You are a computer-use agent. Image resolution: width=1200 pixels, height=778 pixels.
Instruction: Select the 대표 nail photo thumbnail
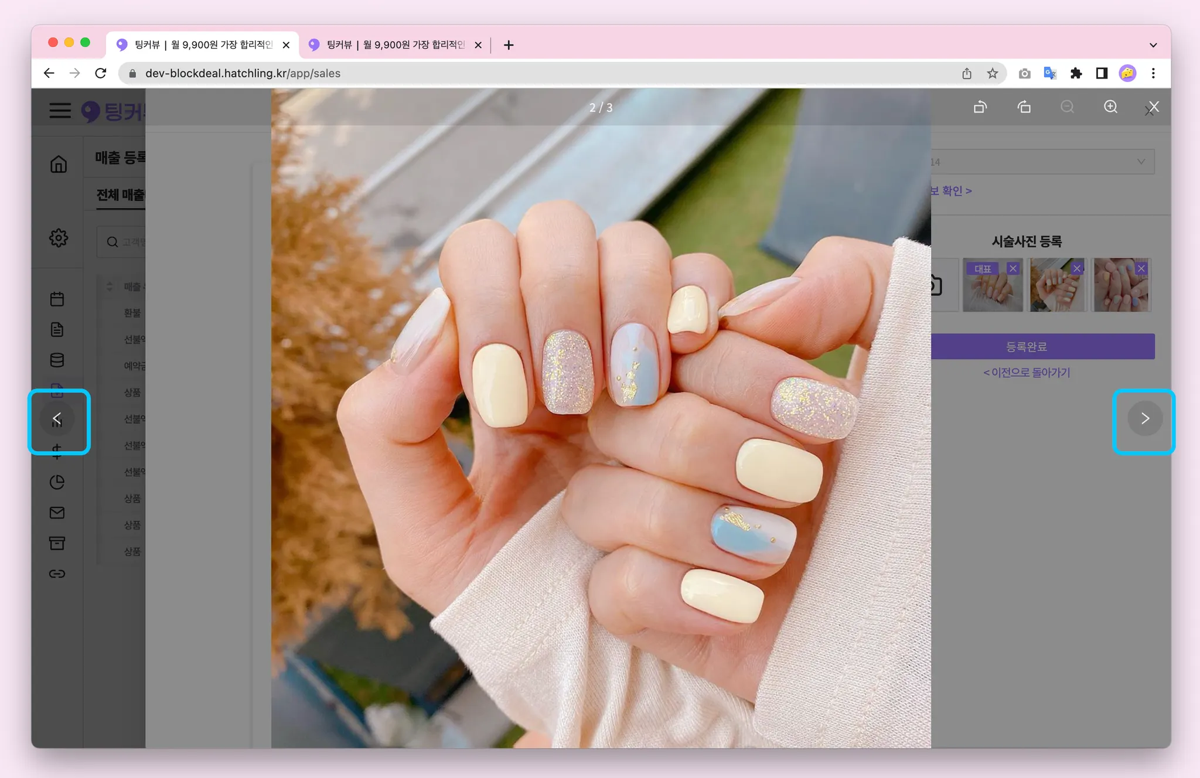coord(992,290)
